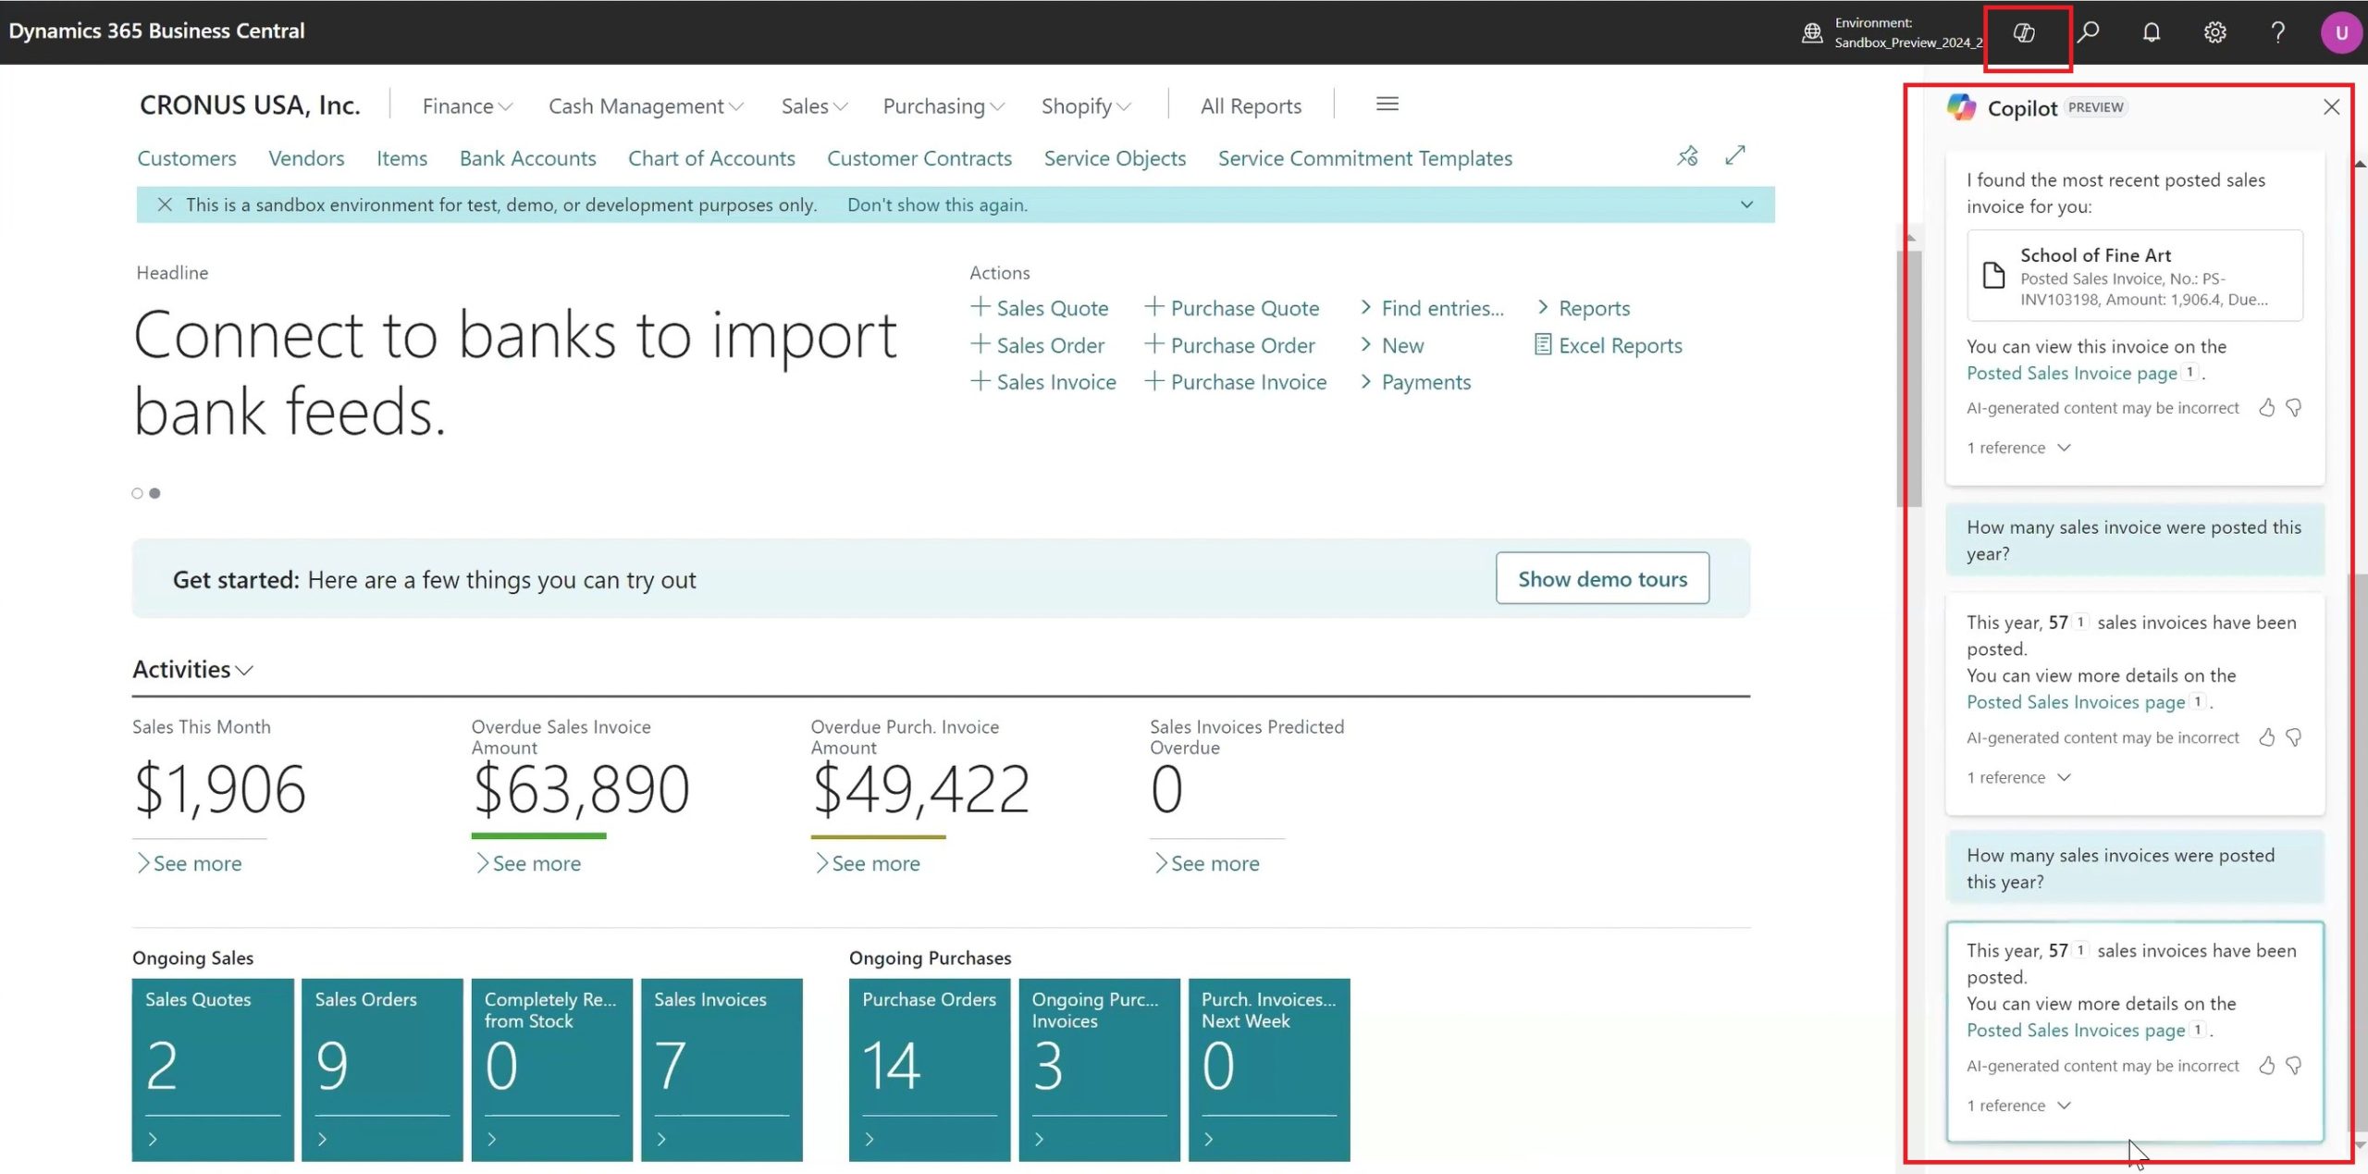Viewport: 2368px width, 1174px height.
Task: Open the School of Fine Art invoice card
Action: point(2135,276)
